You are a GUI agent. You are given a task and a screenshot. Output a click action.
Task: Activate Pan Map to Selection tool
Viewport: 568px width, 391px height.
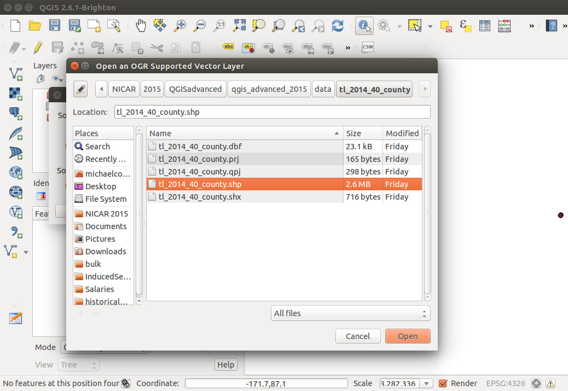160,26
